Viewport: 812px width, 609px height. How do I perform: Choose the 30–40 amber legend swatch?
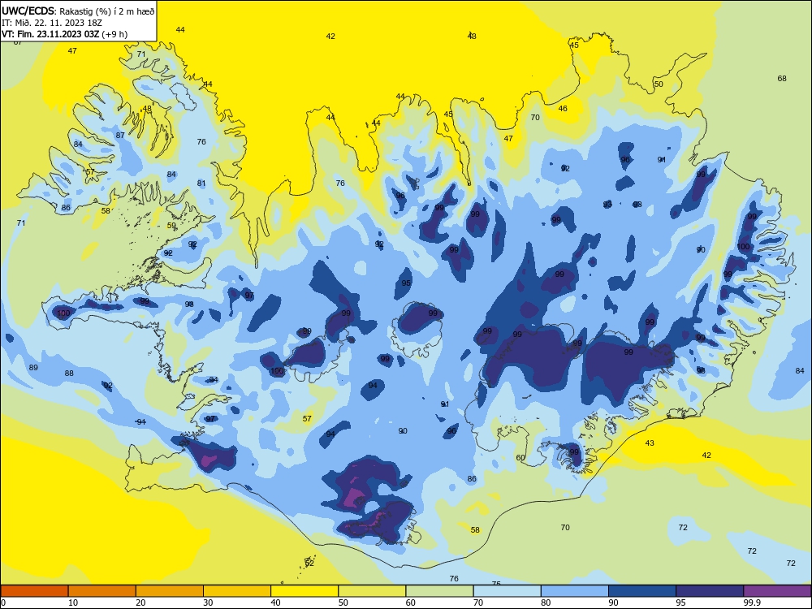click(237, 591)
